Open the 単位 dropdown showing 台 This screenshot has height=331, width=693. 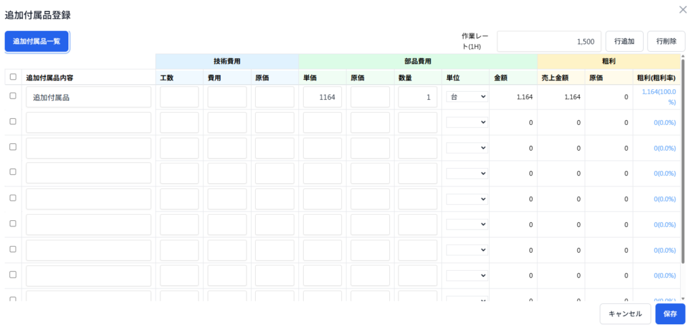coord(467,97)
